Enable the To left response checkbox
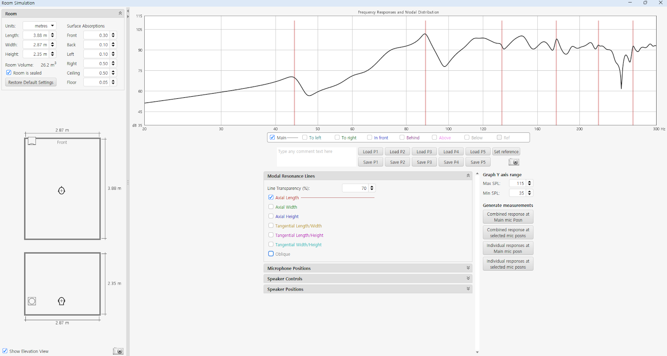Viewport: 667px width, 356px height. point(305,137)
